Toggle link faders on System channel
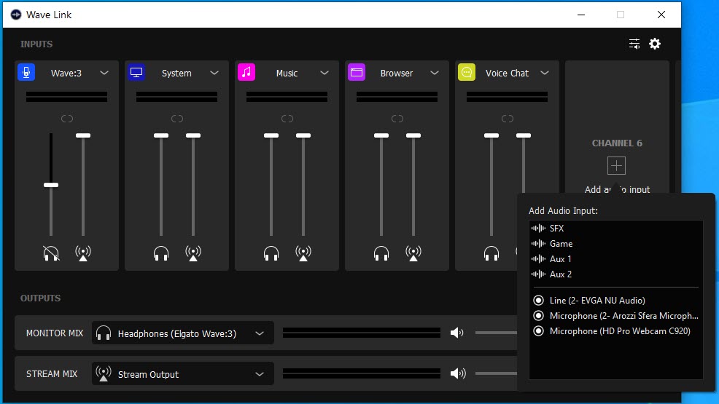This screenshot has width=719, height=404. tap(177, 119)
